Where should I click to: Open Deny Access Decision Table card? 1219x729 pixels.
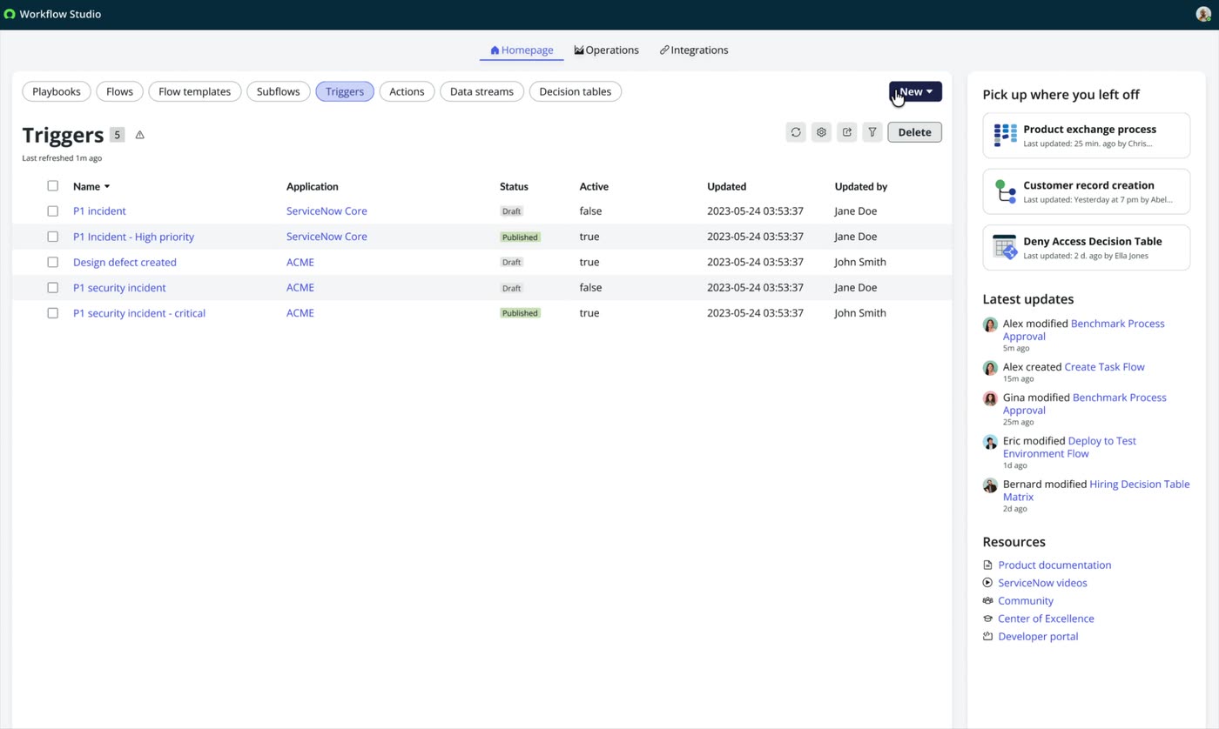1086,247
